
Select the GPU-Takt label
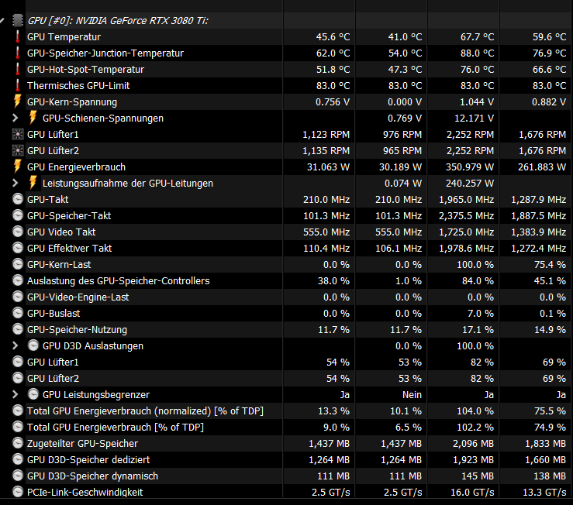click(x=48, y=199)
